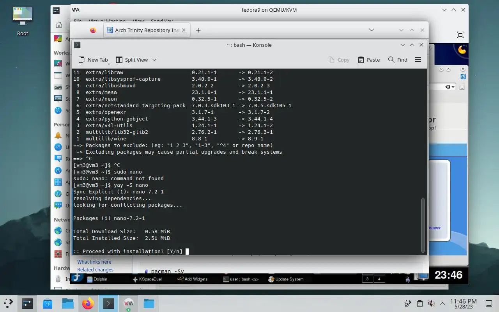Image resolution: width=499 pixels, height=312 pixels.
Task: Switch to desktop 4 in guest pager
Action: 379,279
